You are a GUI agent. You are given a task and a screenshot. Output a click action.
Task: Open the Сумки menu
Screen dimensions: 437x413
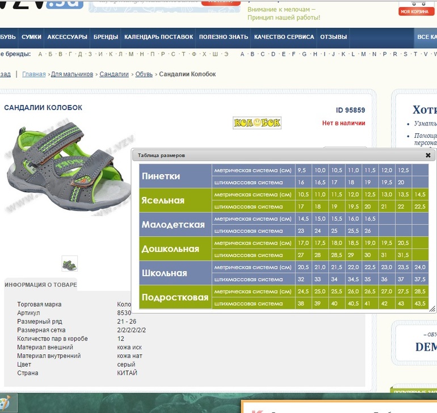pos(31,37)
